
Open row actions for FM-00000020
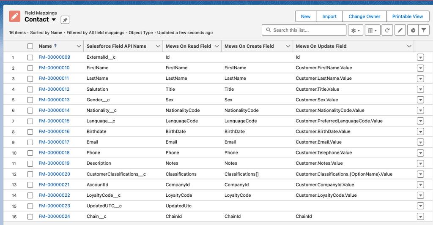click(420, 174)
